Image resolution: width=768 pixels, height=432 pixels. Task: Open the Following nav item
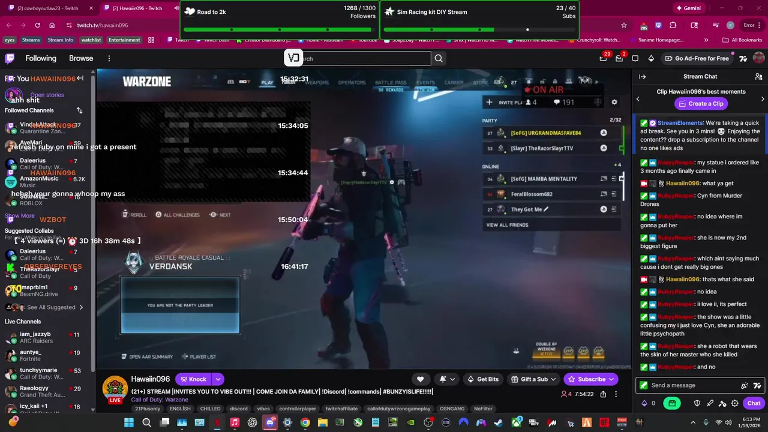tap(41, 58)
